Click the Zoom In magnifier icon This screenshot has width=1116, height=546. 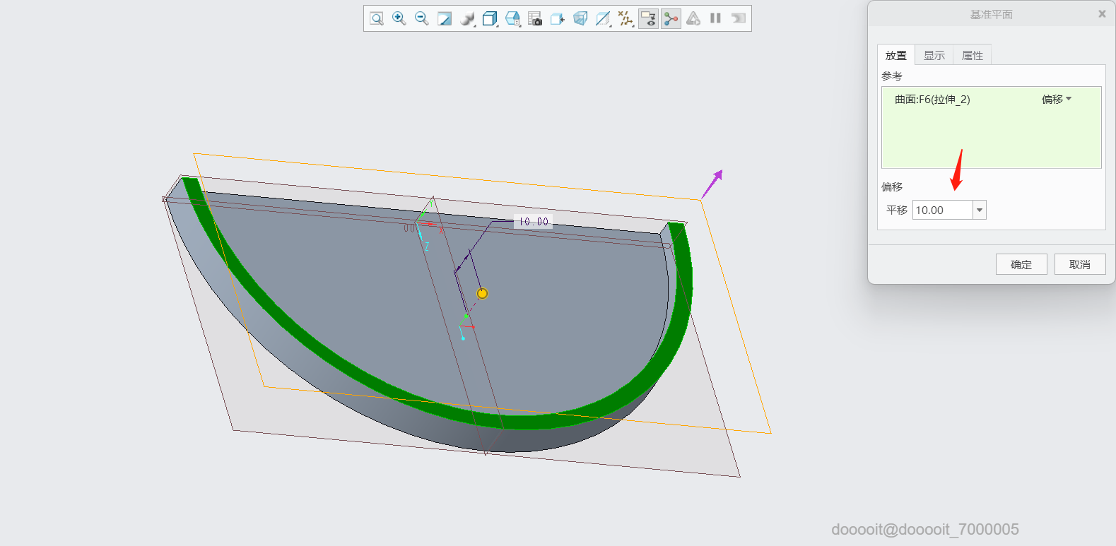[x=399, y=18]
